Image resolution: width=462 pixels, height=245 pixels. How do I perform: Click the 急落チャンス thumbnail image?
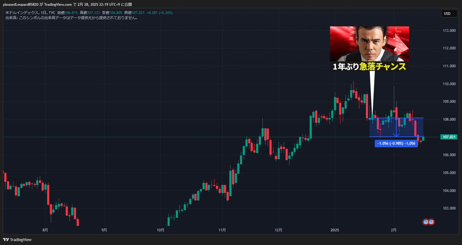pyautogui.click(x=369, y=44)
